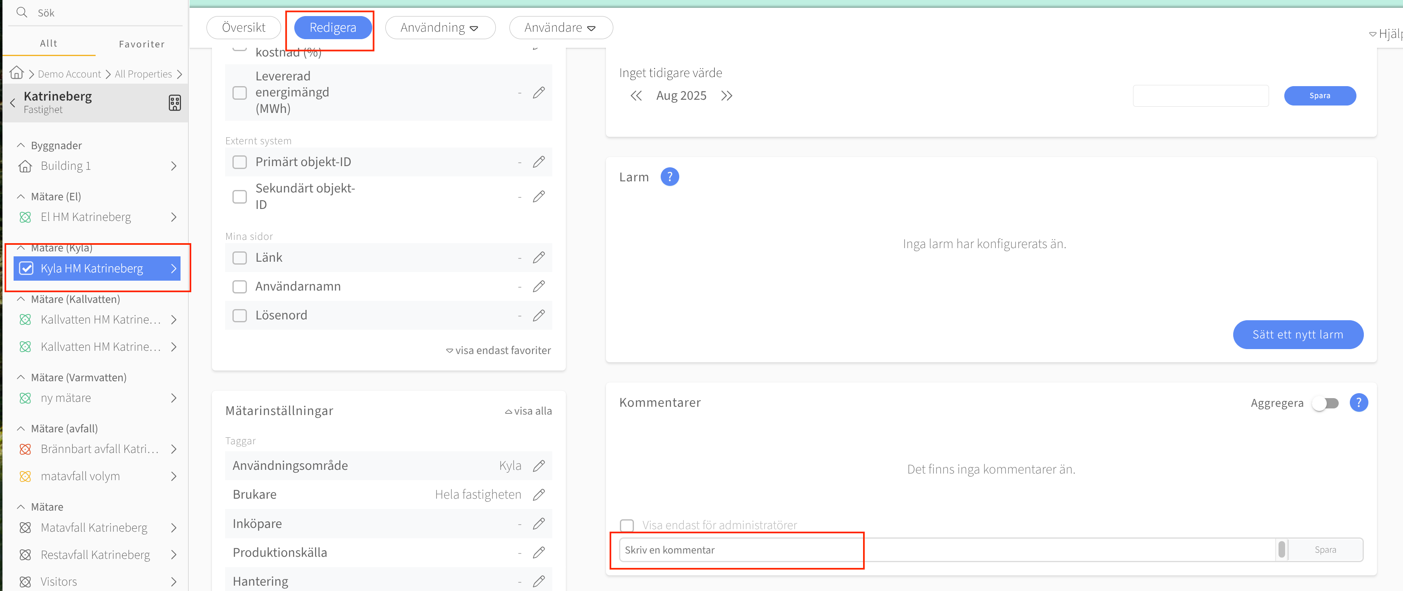Toggle the Aggregera switch
Image resolution: width=1403 pixels, height=591 pixels.
(x=1325, y=403)
